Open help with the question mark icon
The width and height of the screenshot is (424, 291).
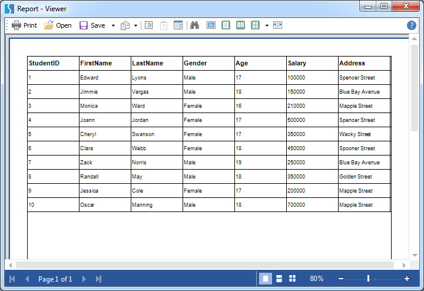(x=411, y=25)
